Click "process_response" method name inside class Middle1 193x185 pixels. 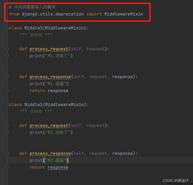[50, 77]
